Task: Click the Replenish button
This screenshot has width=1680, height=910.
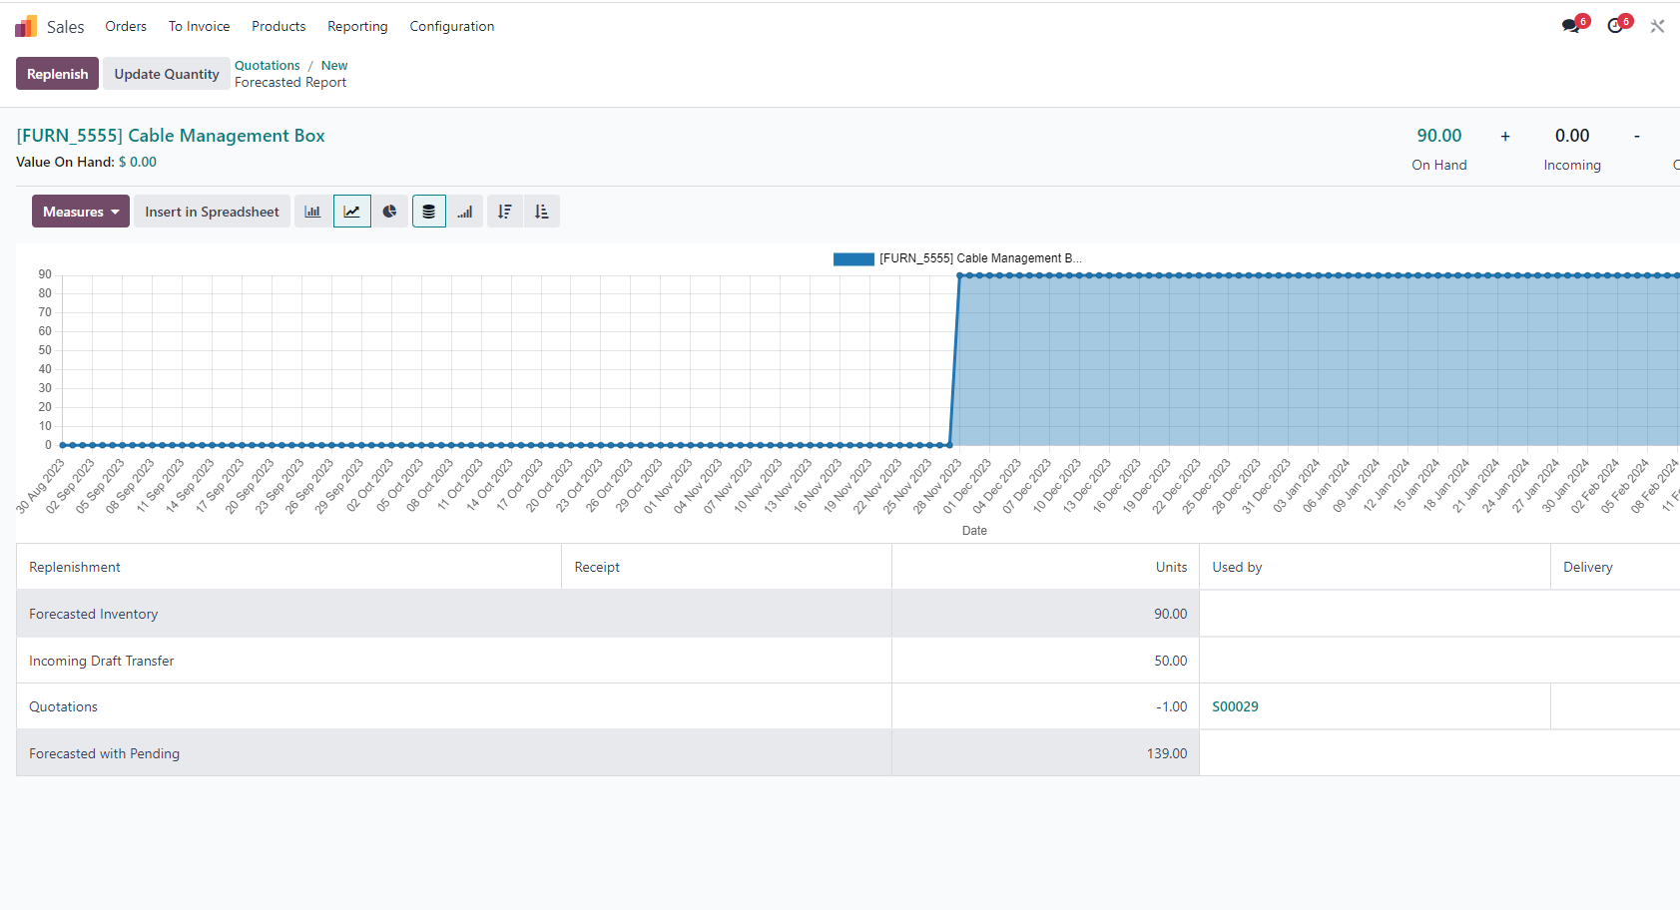Action: pyautogui.click(x=57, y=74)
